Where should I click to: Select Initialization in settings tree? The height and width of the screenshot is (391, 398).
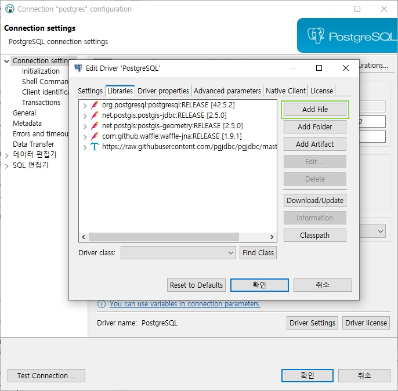click(41, 71)
